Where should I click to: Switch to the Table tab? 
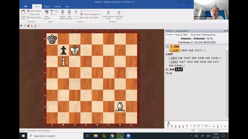pos(185,35)
